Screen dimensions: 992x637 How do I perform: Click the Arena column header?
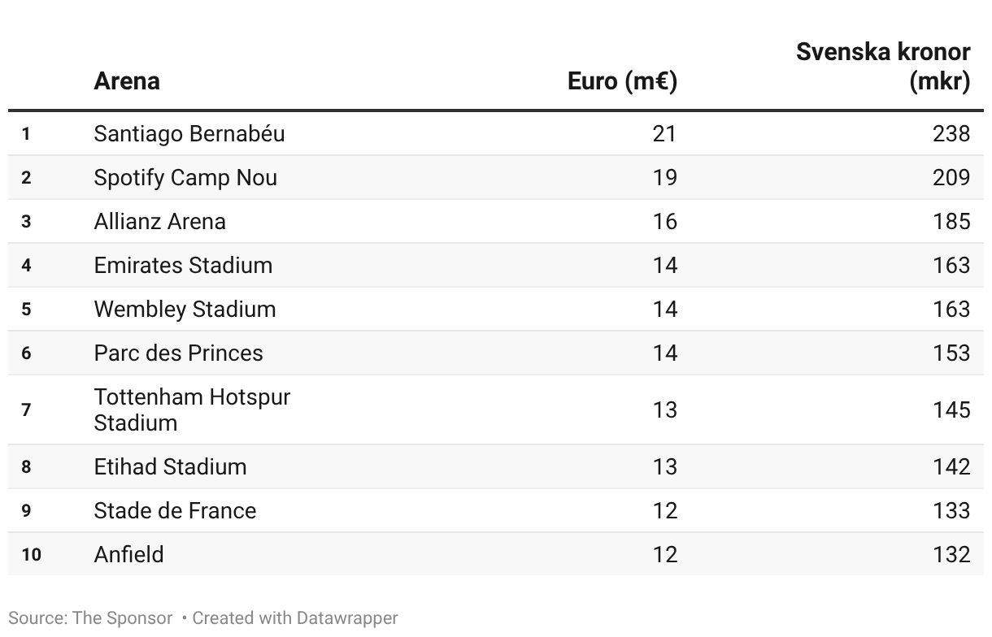[127, 81]
